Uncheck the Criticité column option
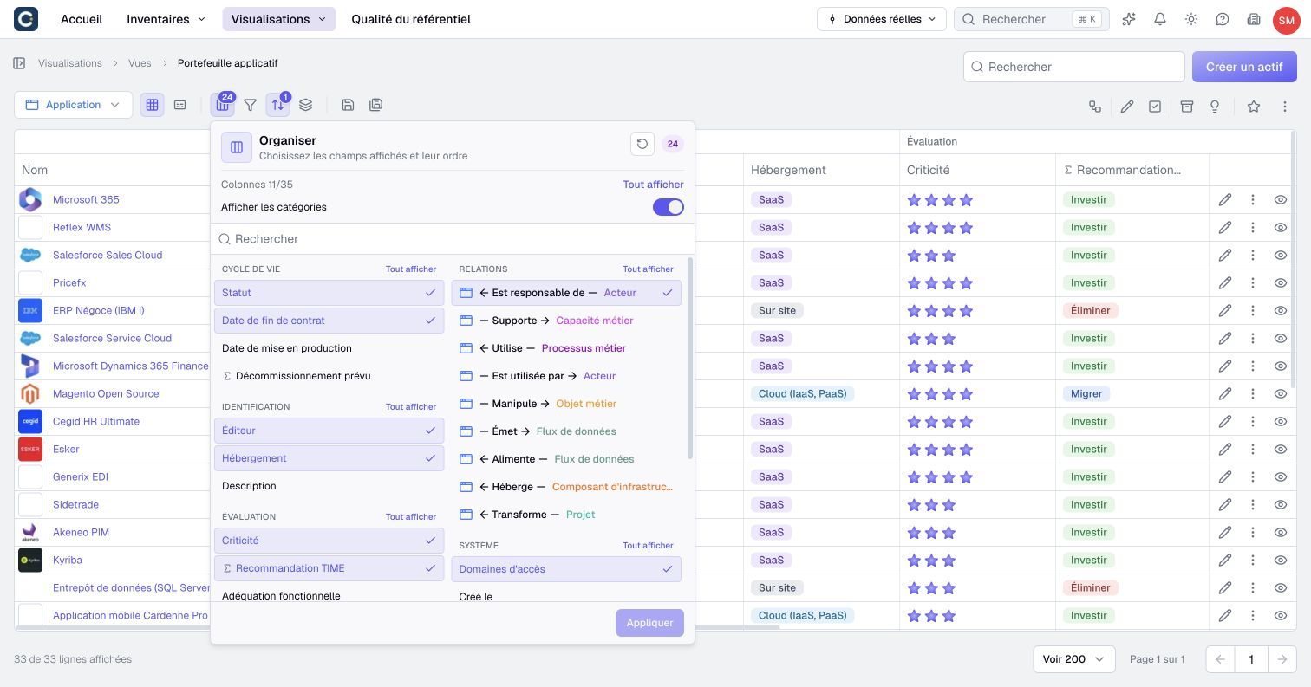This screenshot has height=687, width=1311. 329,541
